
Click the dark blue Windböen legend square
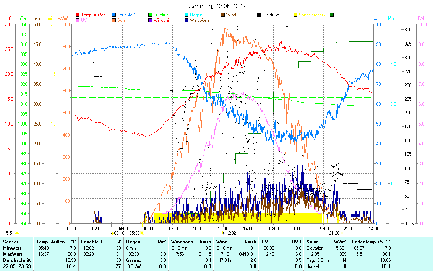186,20
